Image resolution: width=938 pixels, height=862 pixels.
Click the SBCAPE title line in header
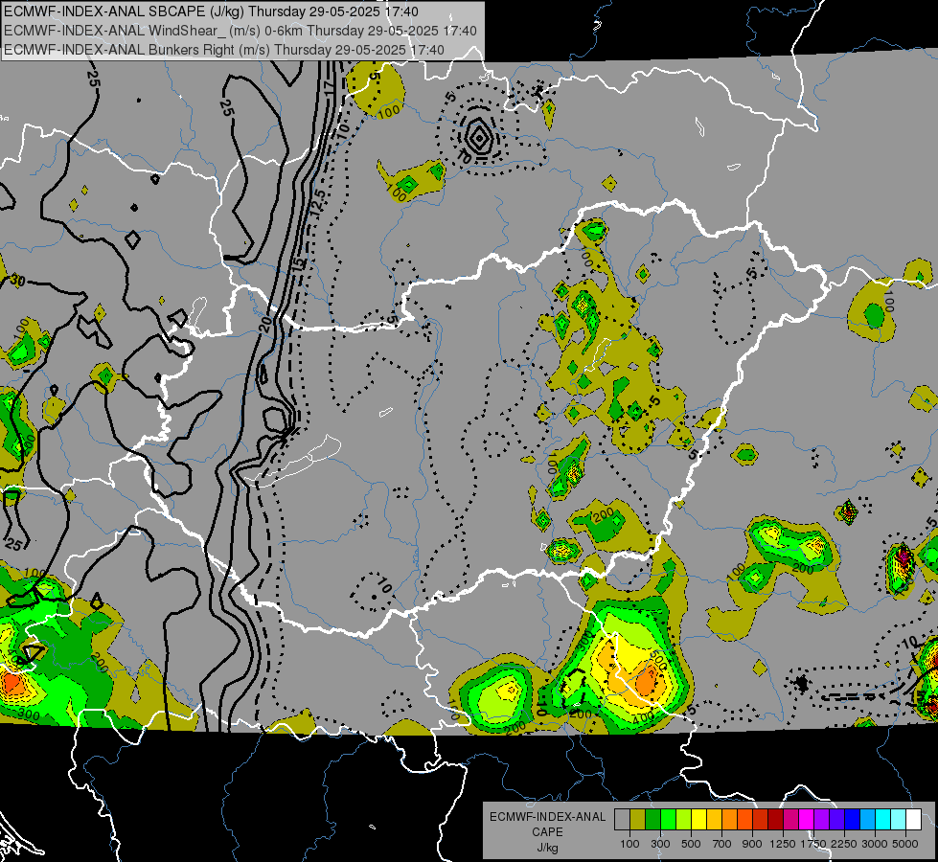(211, 11)
